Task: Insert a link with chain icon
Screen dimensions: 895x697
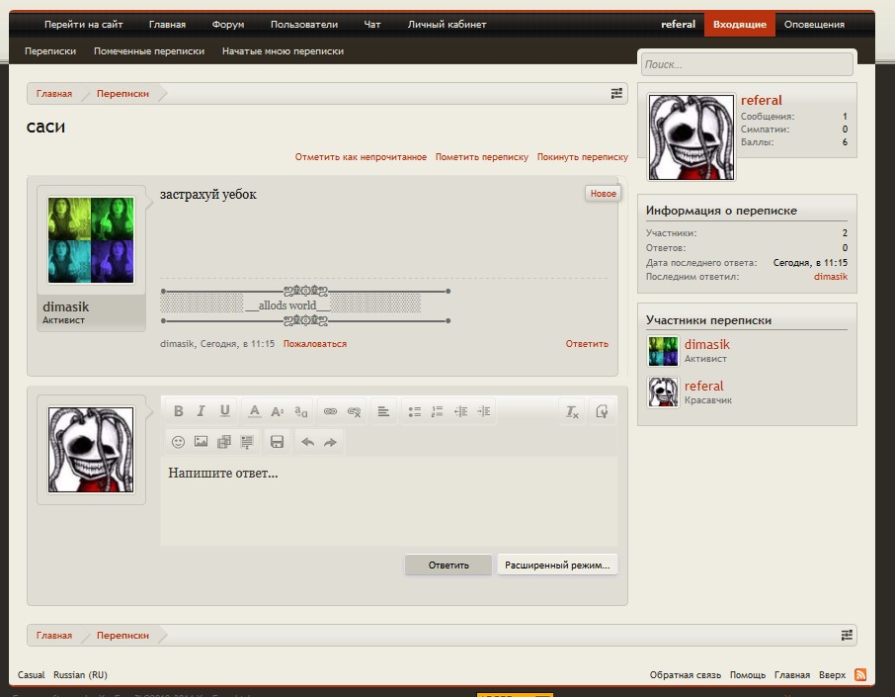Action: click(331, 411)
